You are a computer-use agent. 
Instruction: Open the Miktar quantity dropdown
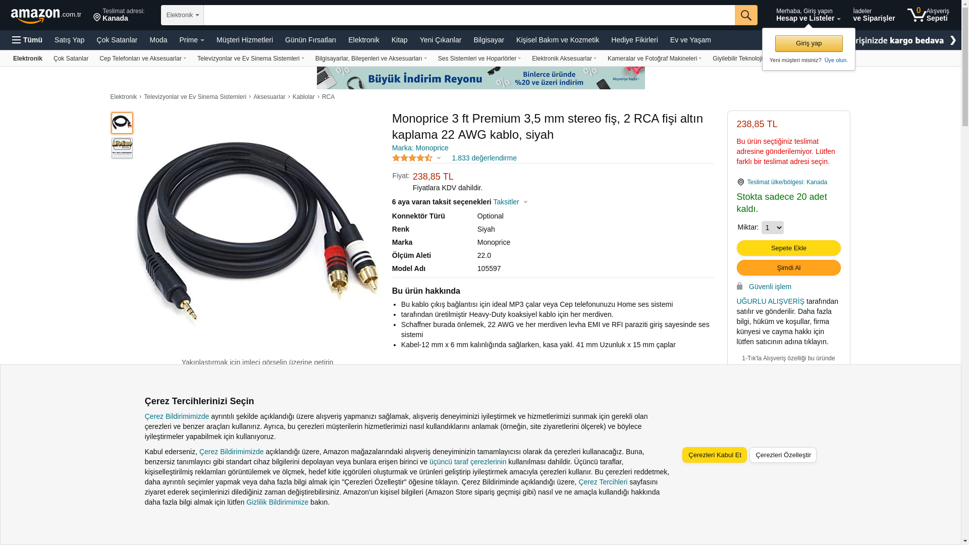click(x=772, y=228)
